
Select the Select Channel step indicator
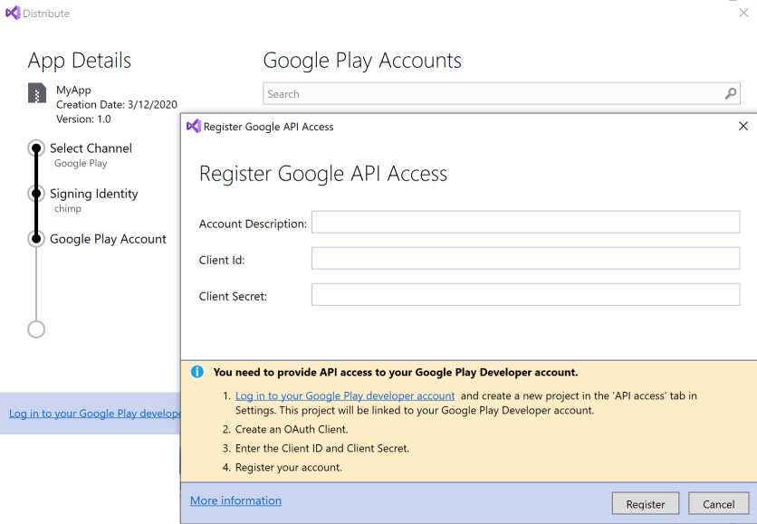[36, 148]
